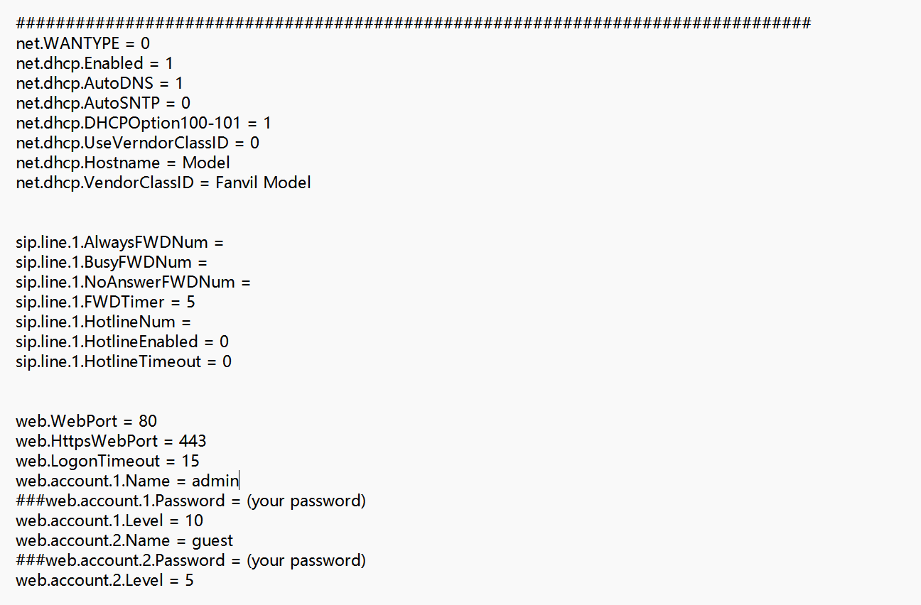
Task: Click the web.WebPort = 80 line
Action: tap(86, 421)
